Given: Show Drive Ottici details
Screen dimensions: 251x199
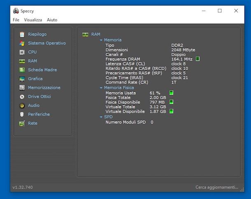Looking at the screenshot, I should 40,96.
